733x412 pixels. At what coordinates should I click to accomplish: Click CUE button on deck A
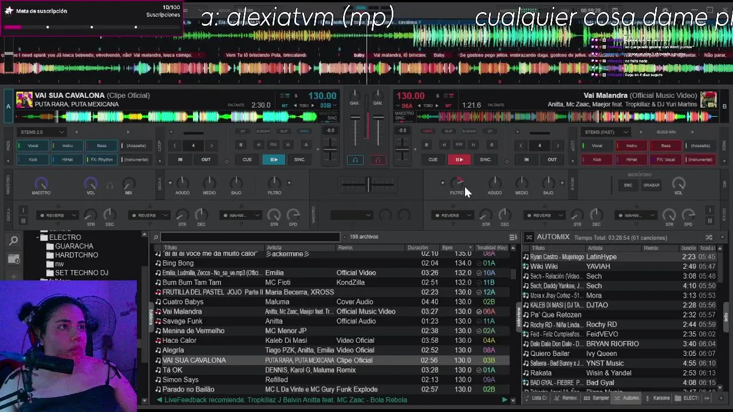pos(247,160)
